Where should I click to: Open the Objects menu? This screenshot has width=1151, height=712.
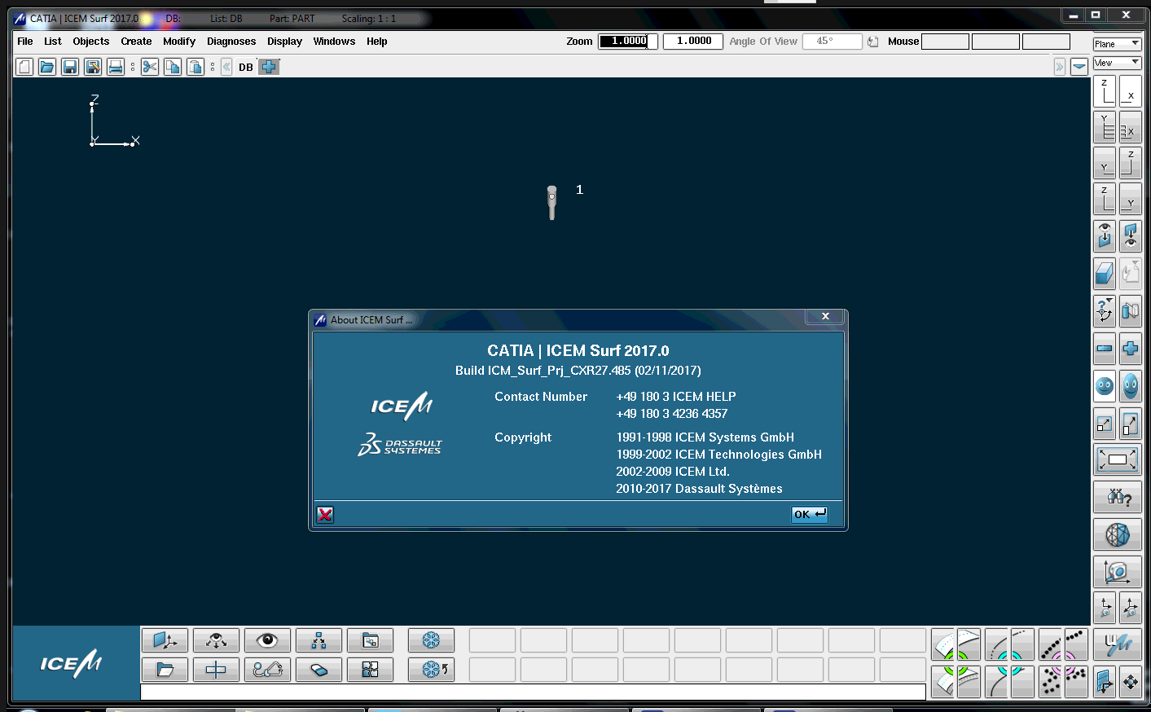[90, 42]
